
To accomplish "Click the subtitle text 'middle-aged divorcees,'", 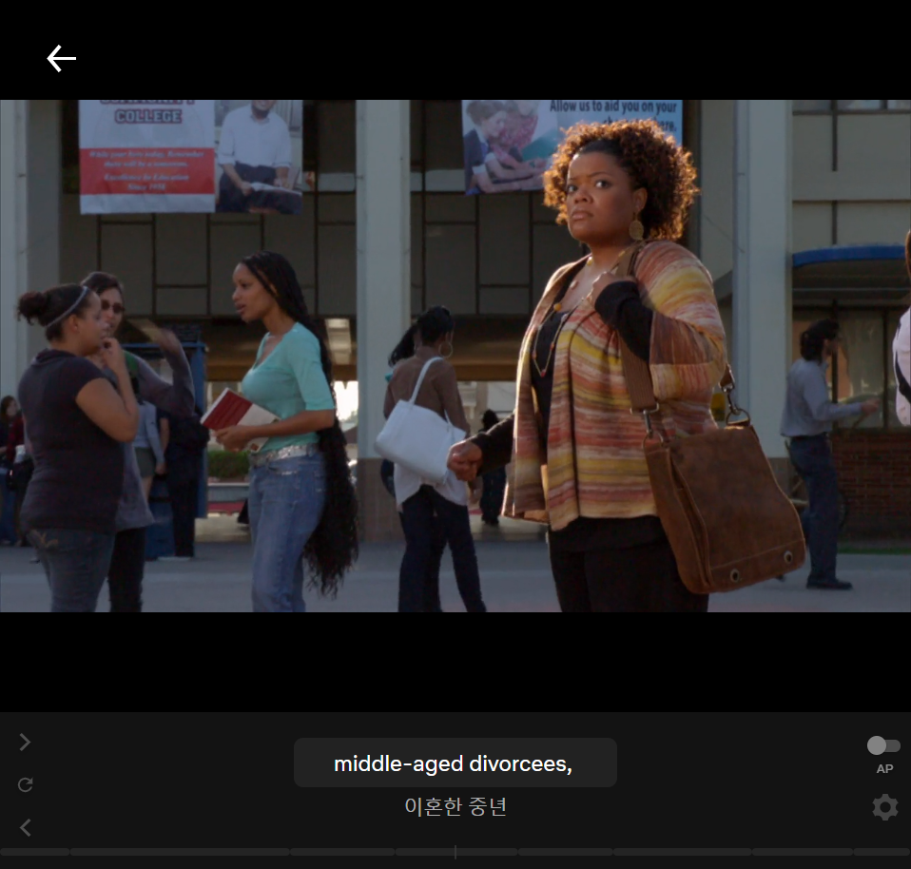I will pyautogui.click(x=454, y=763).
